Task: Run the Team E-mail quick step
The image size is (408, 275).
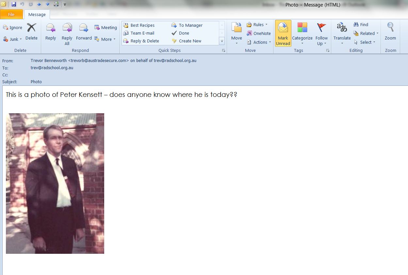Action: coord(139,33)
